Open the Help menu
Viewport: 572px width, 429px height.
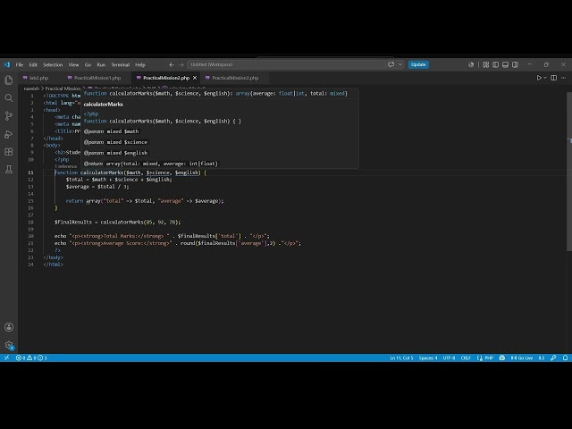(140, 64)
